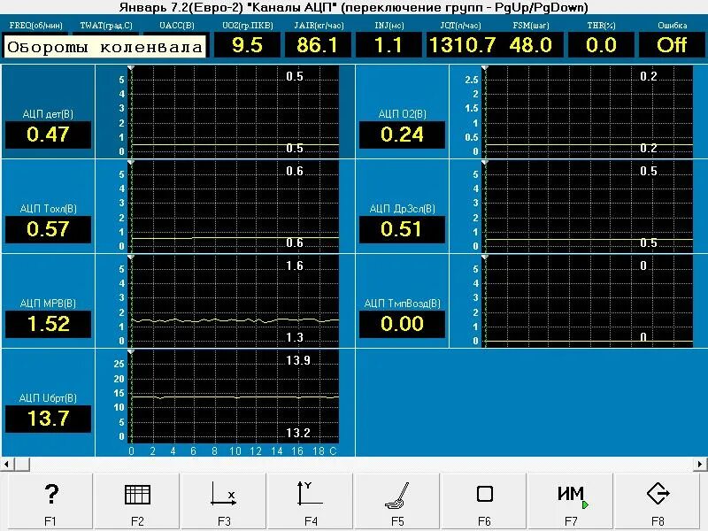708x531 pixels.
Task: Click the horizontal scrollbar thumb
Action: pos(21,464)
